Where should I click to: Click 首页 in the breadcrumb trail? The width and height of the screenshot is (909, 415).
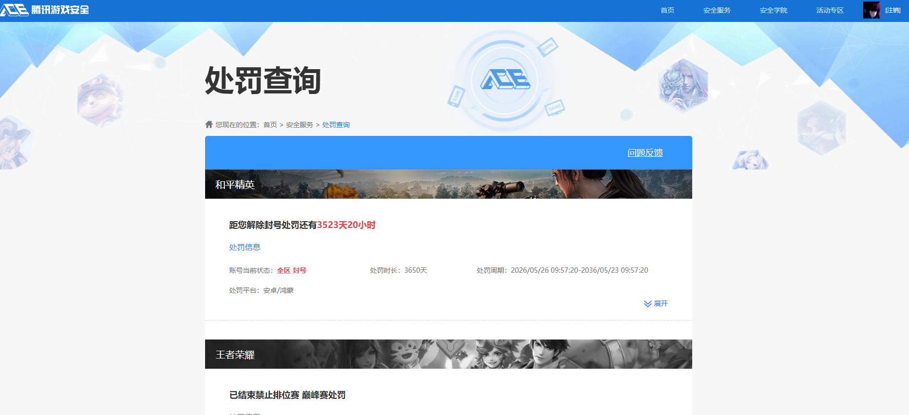(x=270, y=125)
